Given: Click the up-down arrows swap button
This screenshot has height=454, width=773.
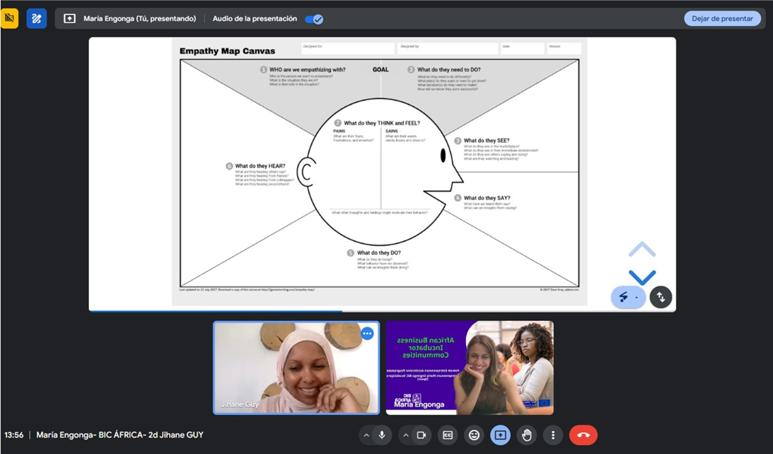Looking at the screenshot, I should tap(661, 297).
